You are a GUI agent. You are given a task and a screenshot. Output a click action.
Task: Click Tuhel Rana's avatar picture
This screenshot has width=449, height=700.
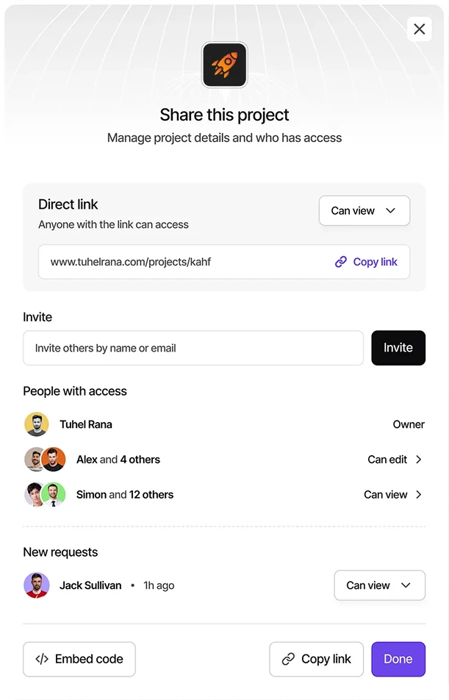[37, 424]
